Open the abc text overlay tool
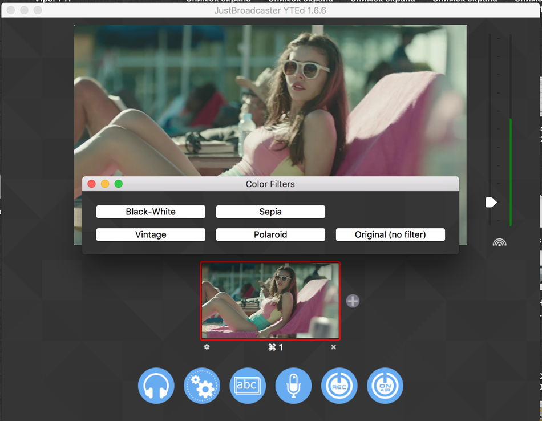542x421 pixels. [248, 386]
